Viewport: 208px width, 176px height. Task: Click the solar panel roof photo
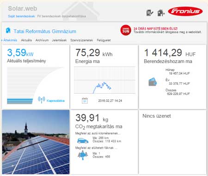pos(36,142)
